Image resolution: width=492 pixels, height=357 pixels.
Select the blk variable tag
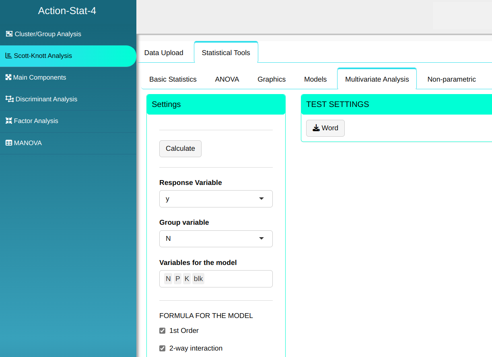[198, 279]
